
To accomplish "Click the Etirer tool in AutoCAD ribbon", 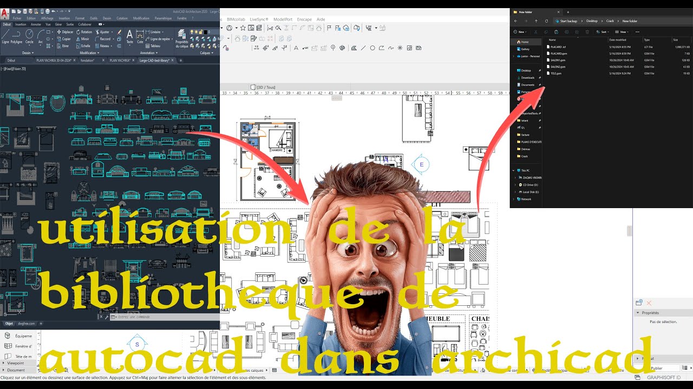I will click(63, 46).
